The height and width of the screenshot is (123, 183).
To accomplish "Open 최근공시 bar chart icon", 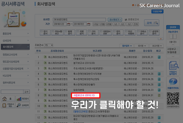I will pyautogui.click(x=19, y=99).
